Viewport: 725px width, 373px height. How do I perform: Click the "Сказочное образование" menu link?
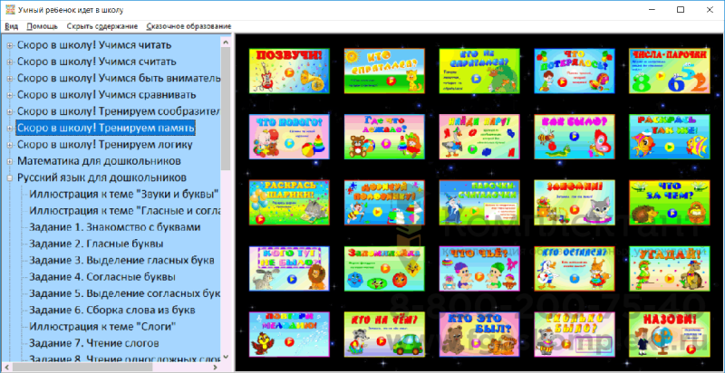[x=188, y=26]
